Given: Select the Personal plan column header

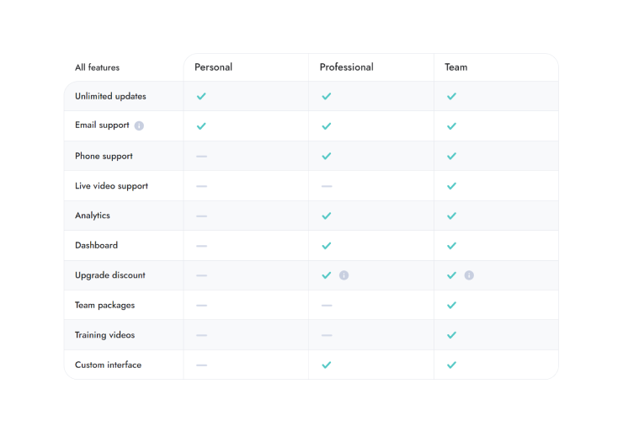Looking at the screenshot, I should pos(213,67).
